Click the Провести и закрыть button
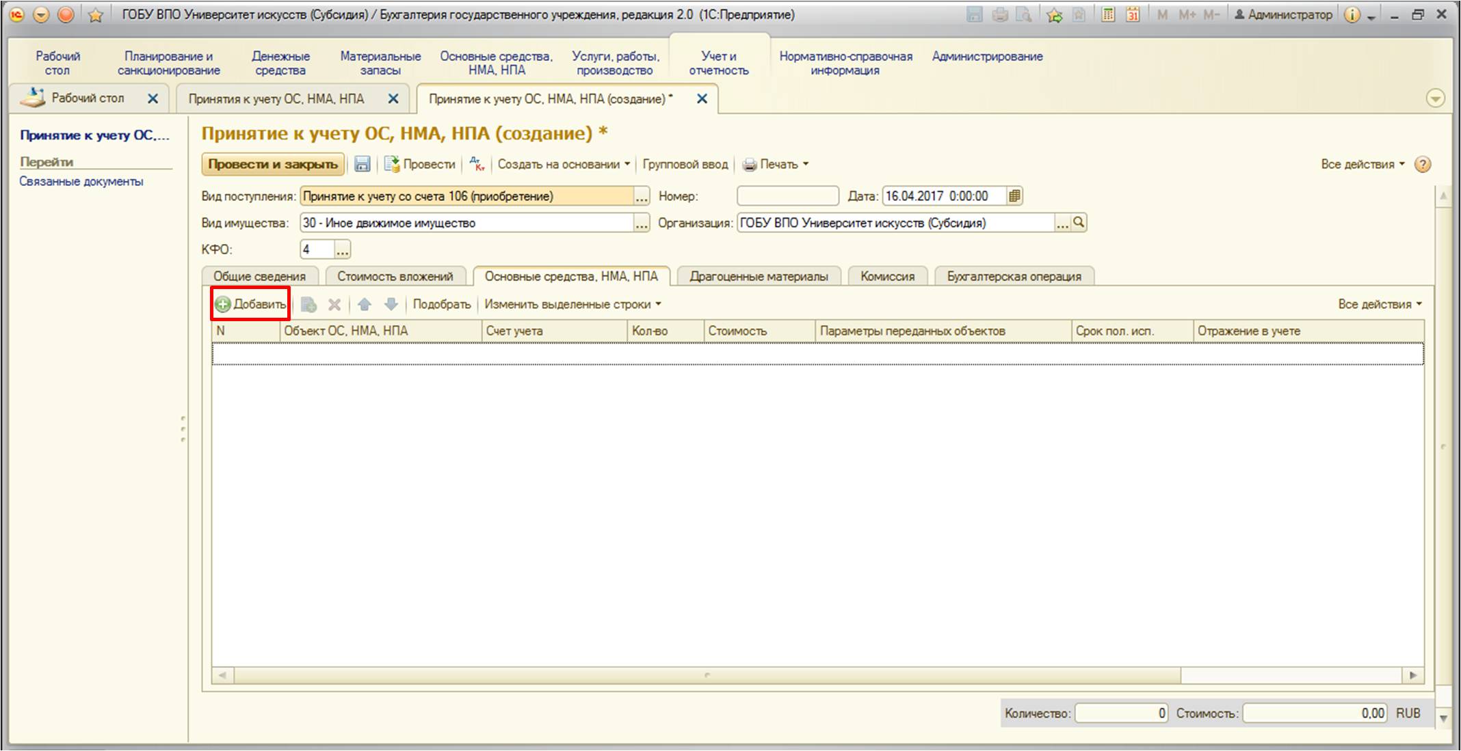 coord(273,164)
